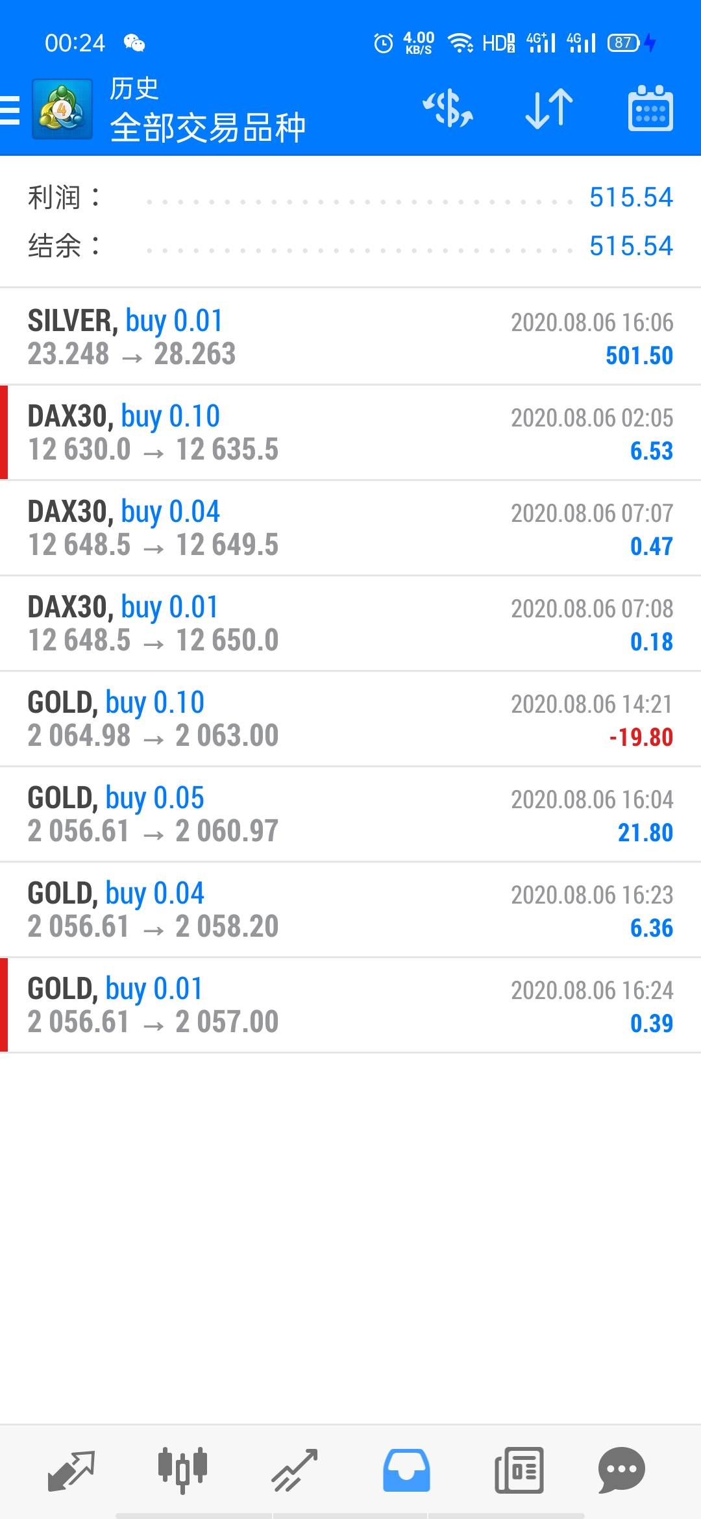
Task: Expand the GOLD buy 0.10 losing trade
Action: click(350, 719)
